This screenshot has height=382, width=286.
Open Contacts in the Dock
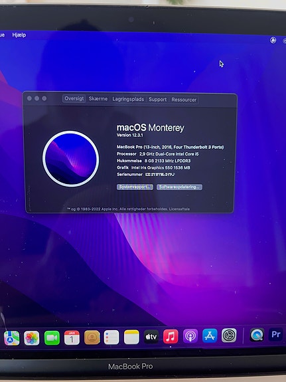click(92, 337)
